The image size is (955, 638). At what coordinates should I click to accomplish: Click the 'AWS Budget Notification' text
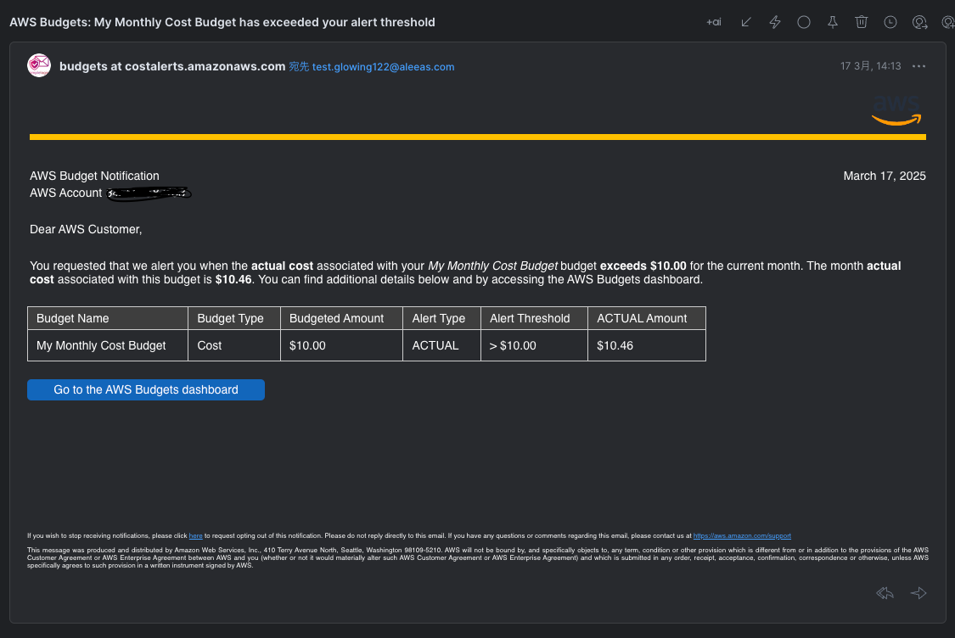coord(94,176)
